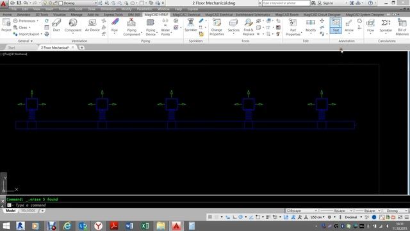Toggle polar tracking in status bar
This screenshot has width=410, height=231.
[x=241, y=217]
